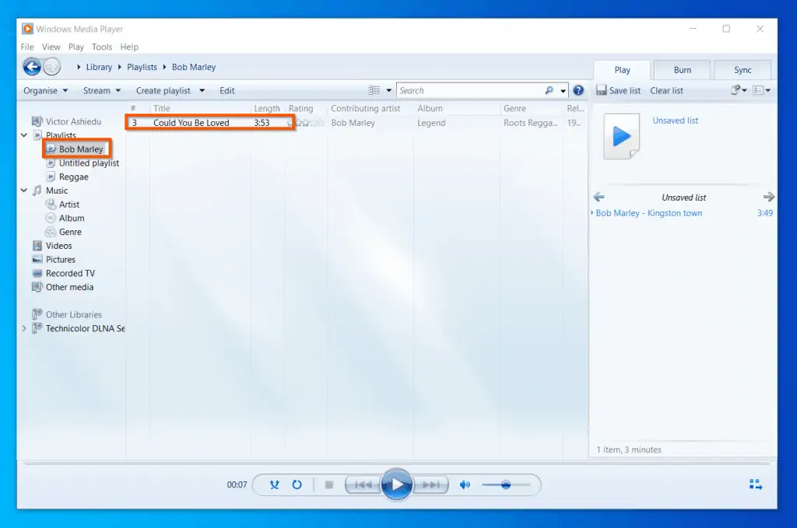Viewport: 797px width, 528px height.
Task: Switch to the Burn tab
Action: 681,69
